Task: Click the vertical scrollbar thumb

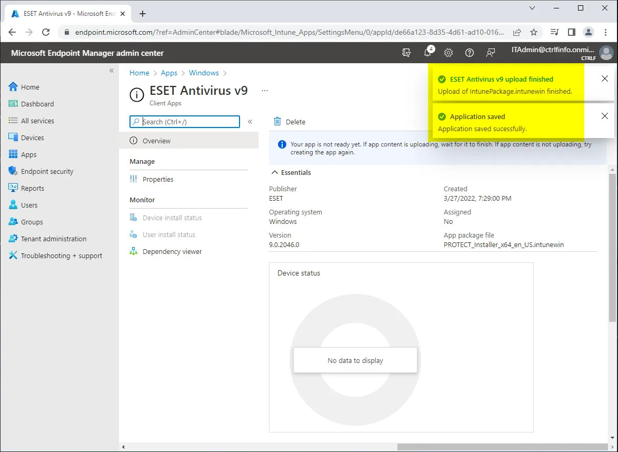Action: [612, 249]
